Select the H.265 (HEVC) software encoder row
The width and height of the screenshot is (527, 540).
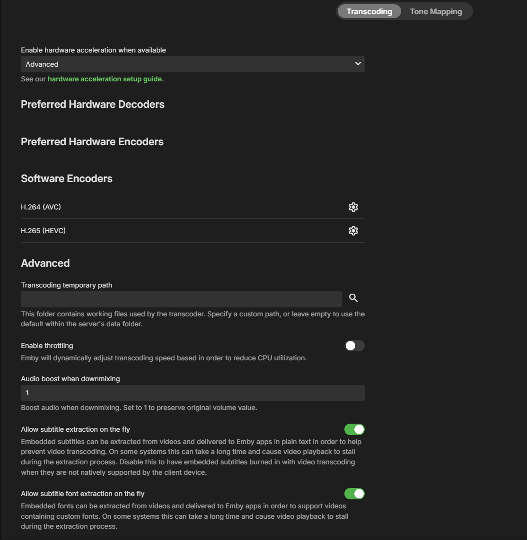pos(193,231)
